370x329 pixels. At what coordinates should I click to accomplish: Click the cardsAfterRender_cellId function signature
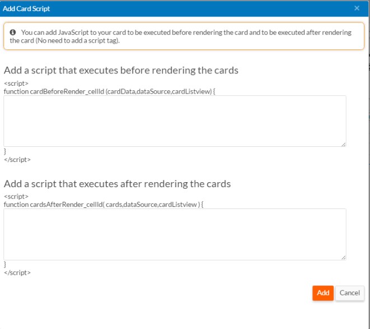(x=104, y=204)
